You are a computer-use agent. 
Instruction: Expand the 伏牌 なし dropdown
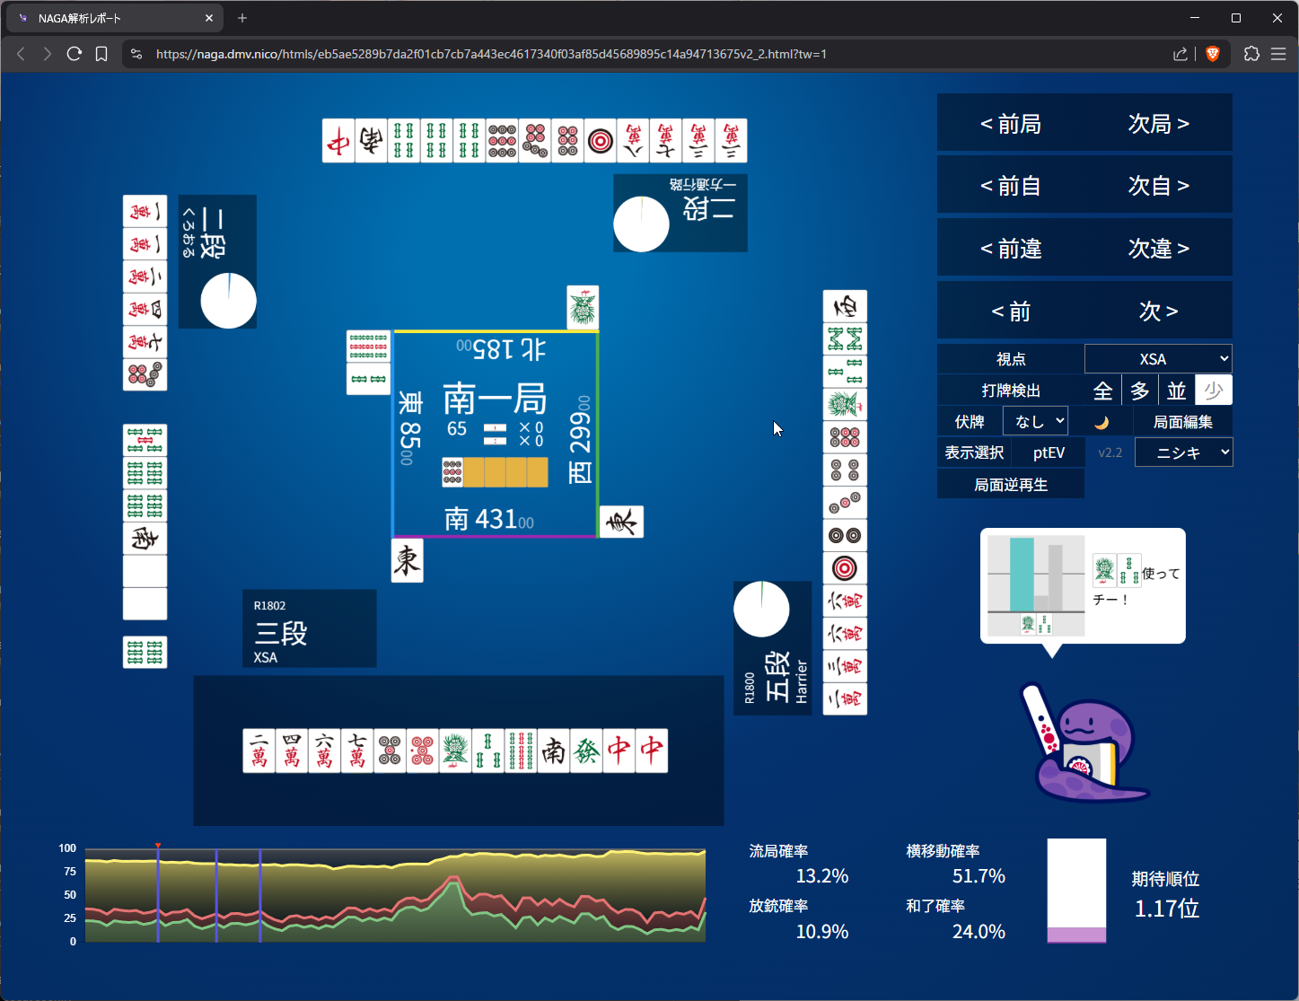1036,422
